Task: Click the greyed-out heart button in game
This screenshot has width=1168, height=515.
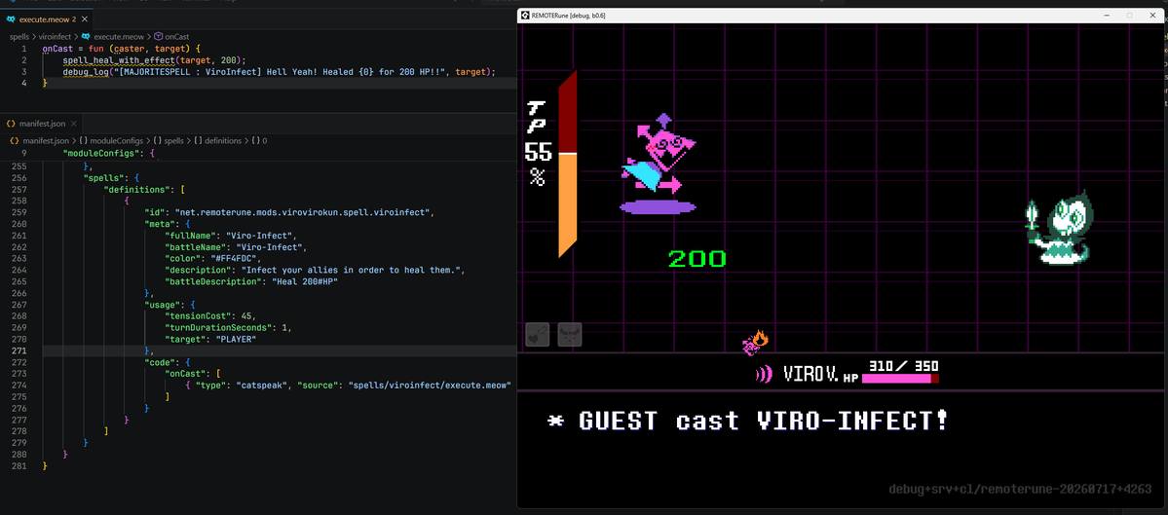Action: coord(538,334)
